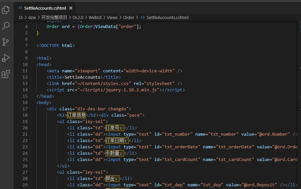Click line number 17 in the gutter
The width and height of the screenshot is (301, 189).
25,109
